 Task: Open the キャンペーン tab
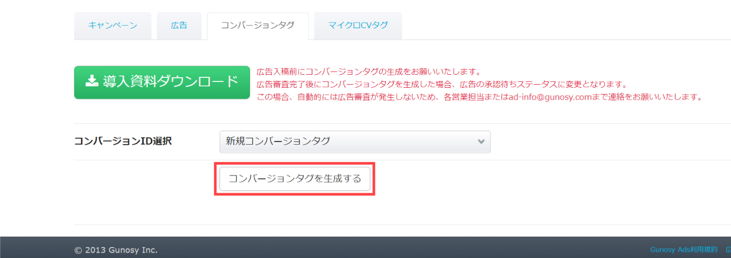[113, 26]
